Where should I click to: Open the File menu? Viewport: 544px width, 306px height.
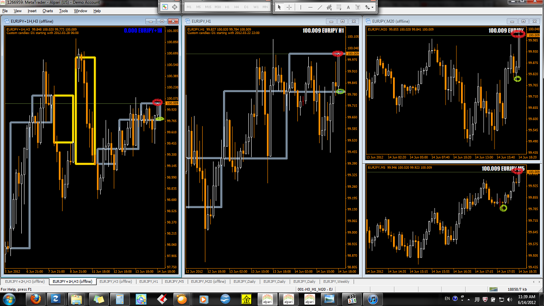(5, 10)
